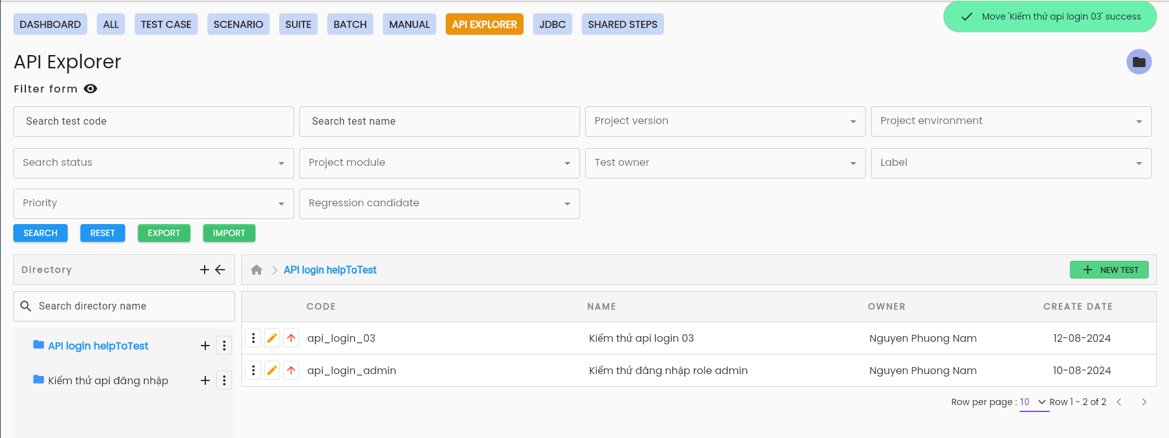Go to previous page of results
The height and width of the screenshot is (438, 1169).
point(1119,402)
